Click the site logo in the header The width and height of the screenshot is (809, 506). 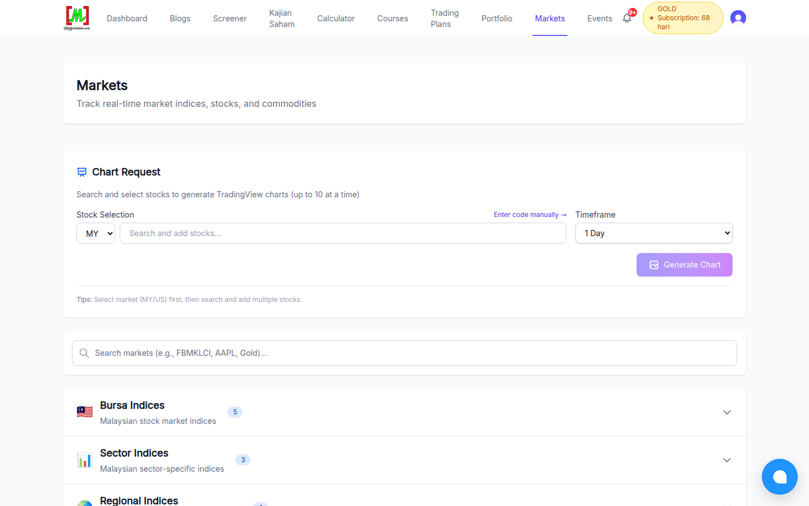coord(77,18)
